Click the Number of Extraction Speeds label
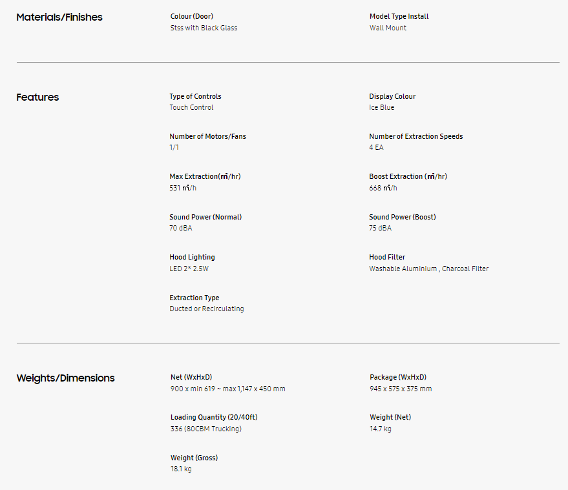This screenshot has width=568, height=490. (x=416, y=136)
